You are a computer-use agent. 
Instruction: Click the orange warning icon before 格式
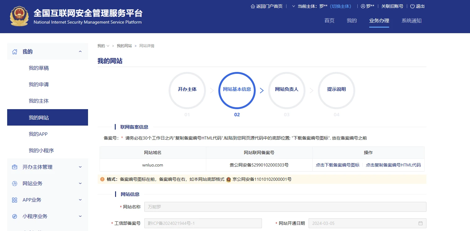pos(102,179)
